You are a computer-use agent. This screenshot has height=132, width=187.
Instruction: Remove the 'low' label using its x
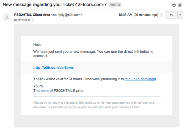point(119,5)
